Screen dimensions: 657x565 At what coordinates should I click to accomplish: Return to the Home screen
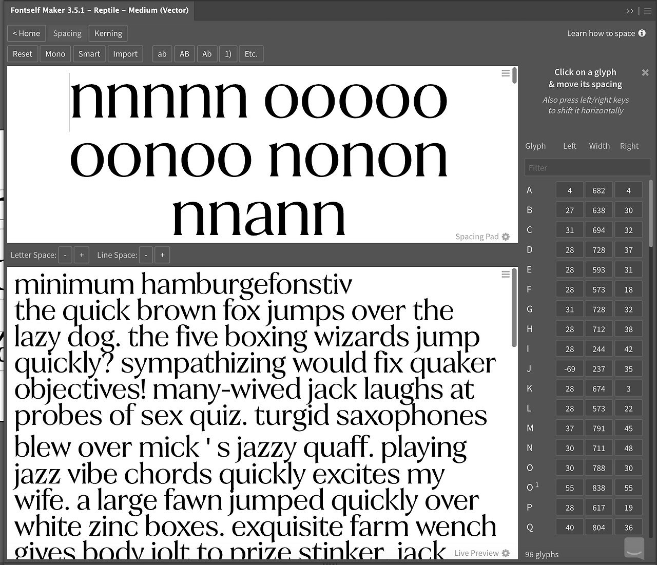[x=26, y=33]
